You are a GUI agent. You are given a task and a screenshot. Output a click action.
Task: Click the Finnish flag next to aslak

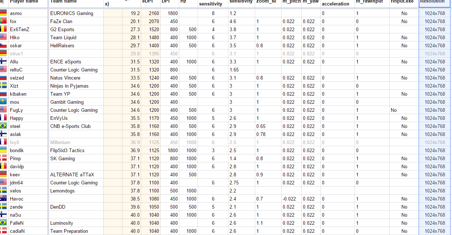[x=3, y=134]
